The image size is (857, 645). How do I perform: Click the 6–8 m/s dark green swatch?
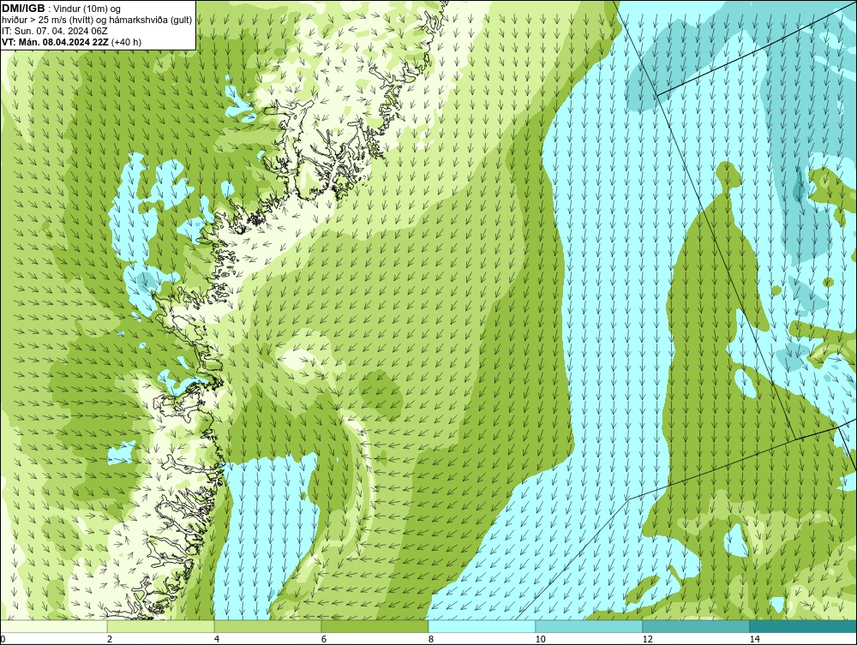click(375, 626)
